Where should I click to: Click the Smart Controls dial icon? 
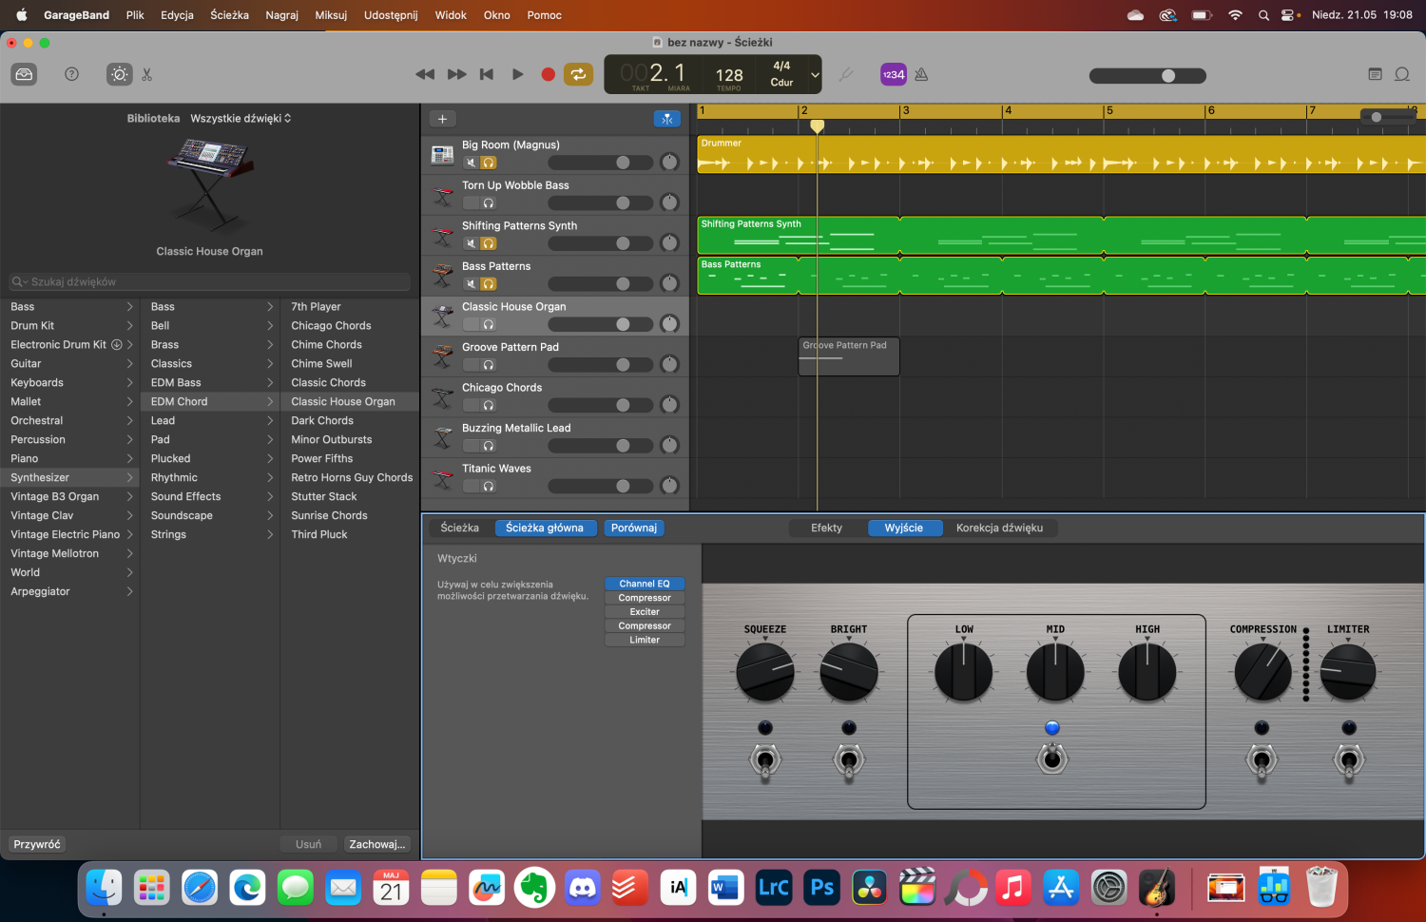point(119,74)
